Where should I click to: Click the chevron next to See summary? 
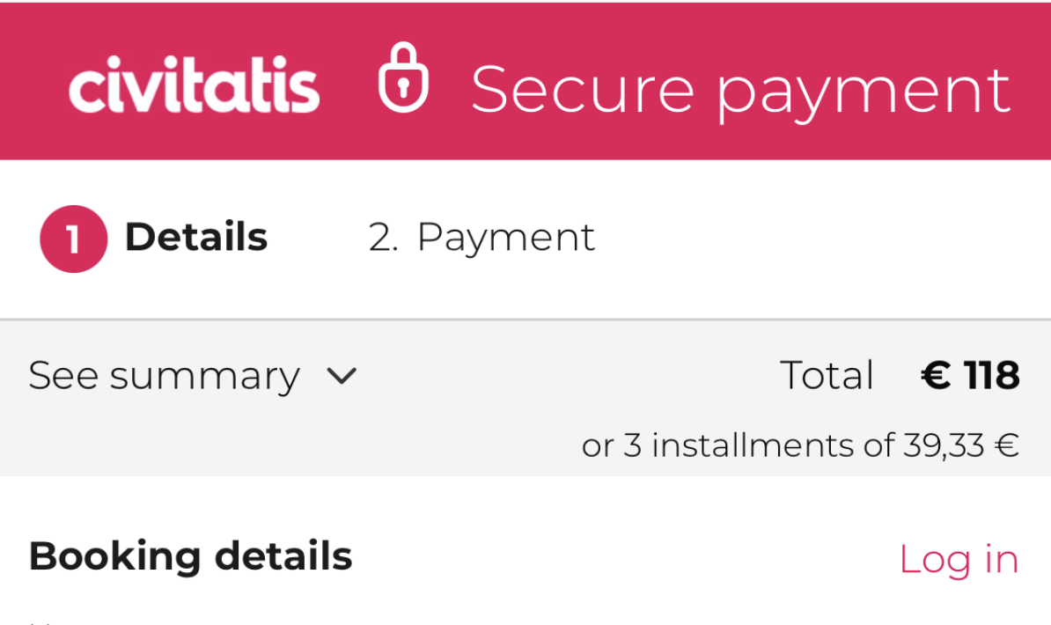(x=343, y=376)
